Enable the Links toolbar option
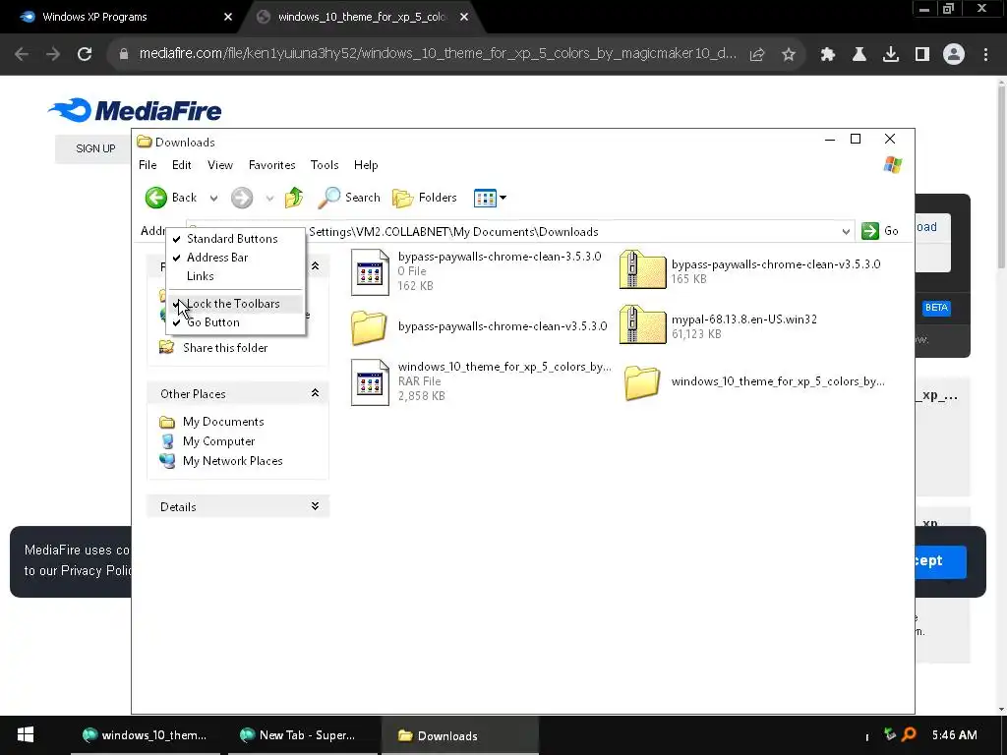 click(x=235, y=276)
